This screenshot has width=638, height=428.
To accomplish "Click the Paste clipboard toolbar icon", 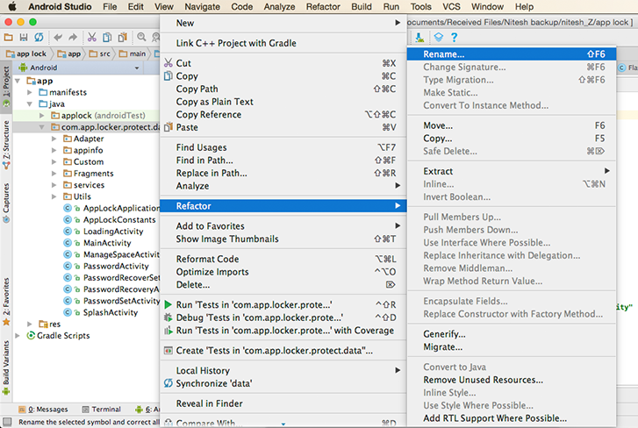I will click(x=122, y=38).
